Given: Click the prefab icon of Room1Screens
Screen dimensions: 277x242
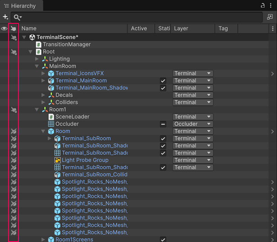Looking at the screenshot, I should [x=51, y=239].
